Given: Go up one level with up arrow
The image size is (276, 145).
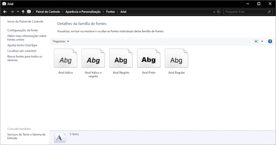Looking at the screenshot, I should point(23,12).
